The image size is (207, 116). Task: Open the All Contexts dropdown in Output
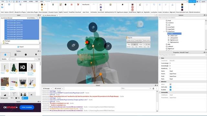tap(59, 89)
